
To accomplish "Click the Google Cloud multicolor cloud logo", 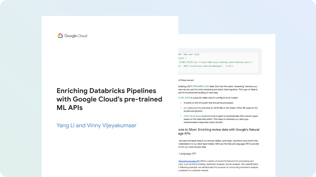I will coord(60,36).
